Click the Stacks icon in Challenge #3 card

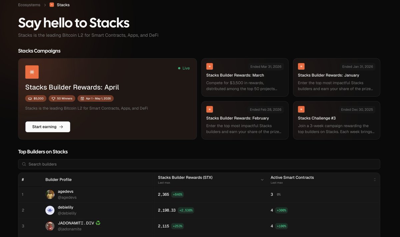[301, 109]
